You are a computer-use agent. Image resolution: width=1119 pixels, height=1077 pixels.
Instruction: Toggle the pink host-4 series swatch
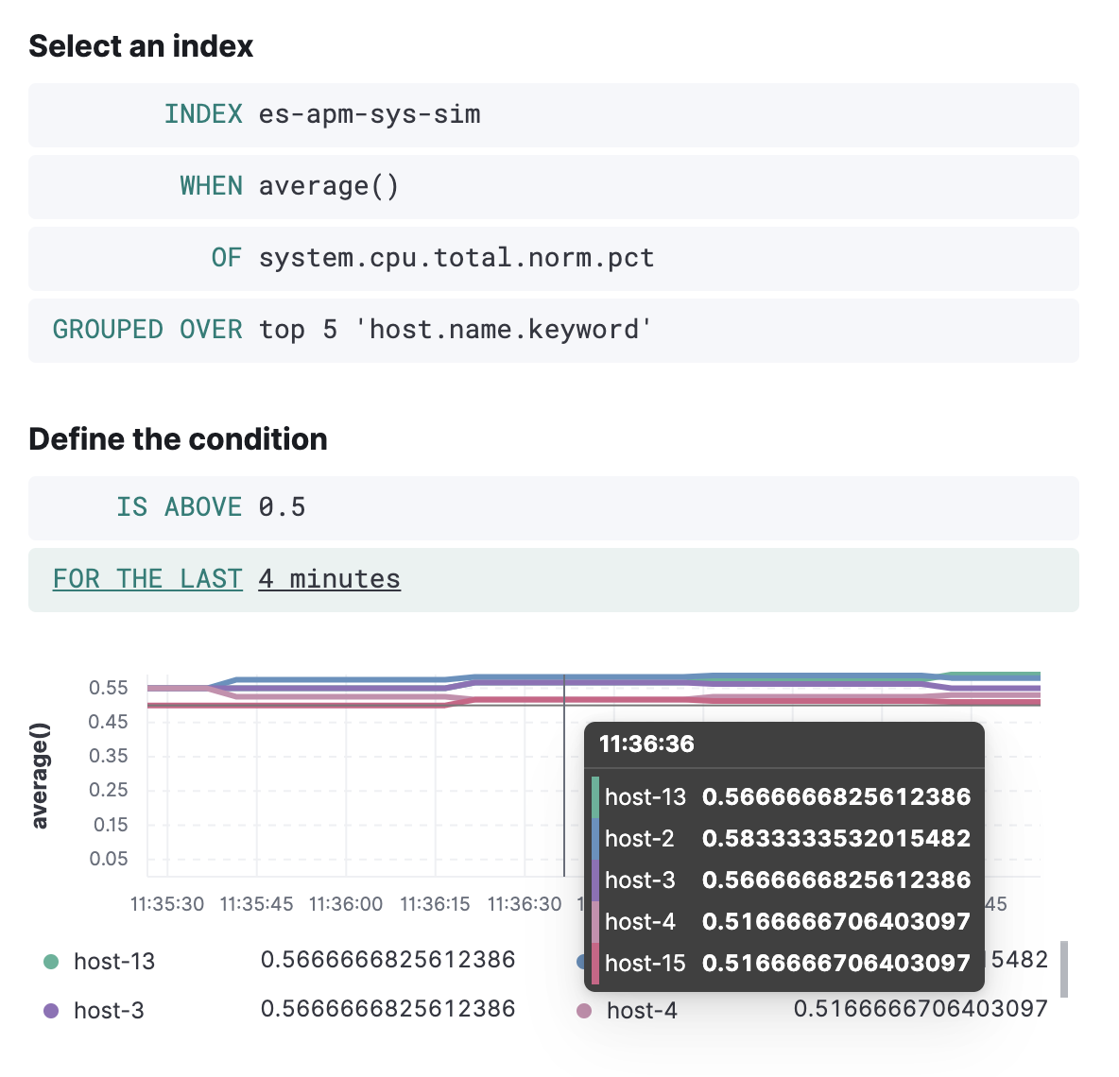[x=586, y=1010]
